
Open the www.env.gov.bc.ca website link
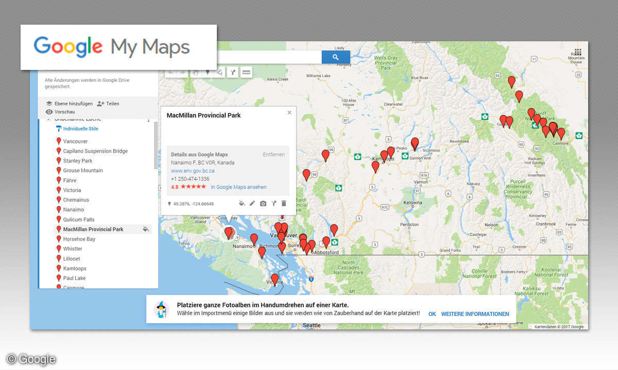(193, 171)
